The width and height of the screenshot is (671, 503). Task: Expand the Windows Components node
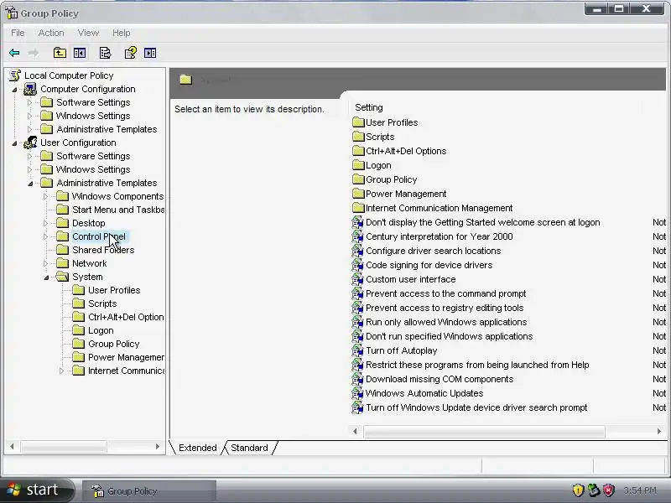[x=45, y=196]
